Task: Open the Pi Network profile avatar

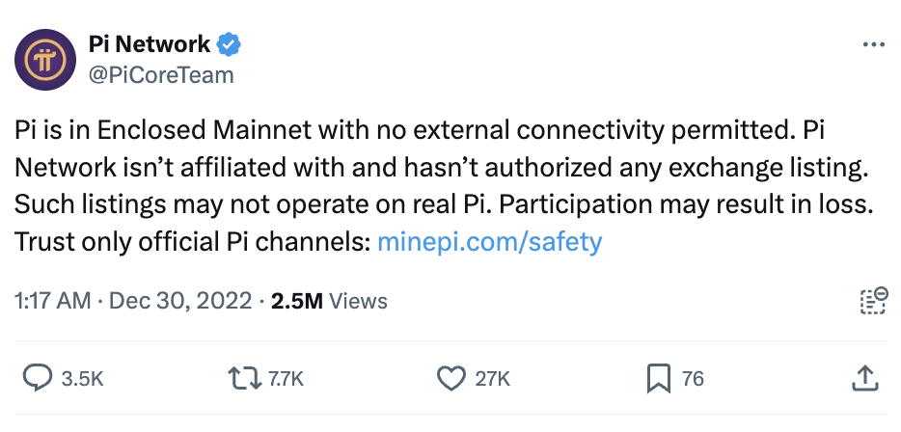Action: click(45, 60)
